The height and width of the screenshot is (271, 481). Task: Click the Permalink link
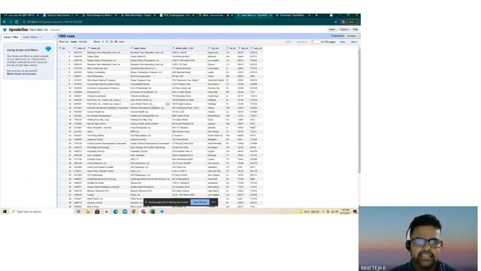pyautogui.click(x=55, y=30)
